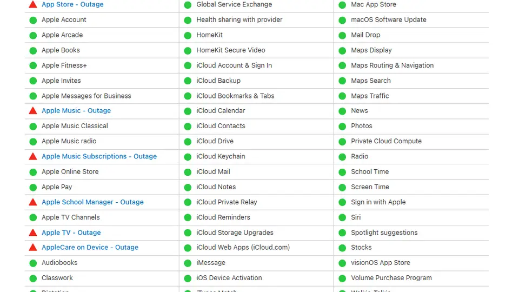This screenshot has width=519, height=292.
Task: Select the Classwork service entry
Action: (57, 278)
